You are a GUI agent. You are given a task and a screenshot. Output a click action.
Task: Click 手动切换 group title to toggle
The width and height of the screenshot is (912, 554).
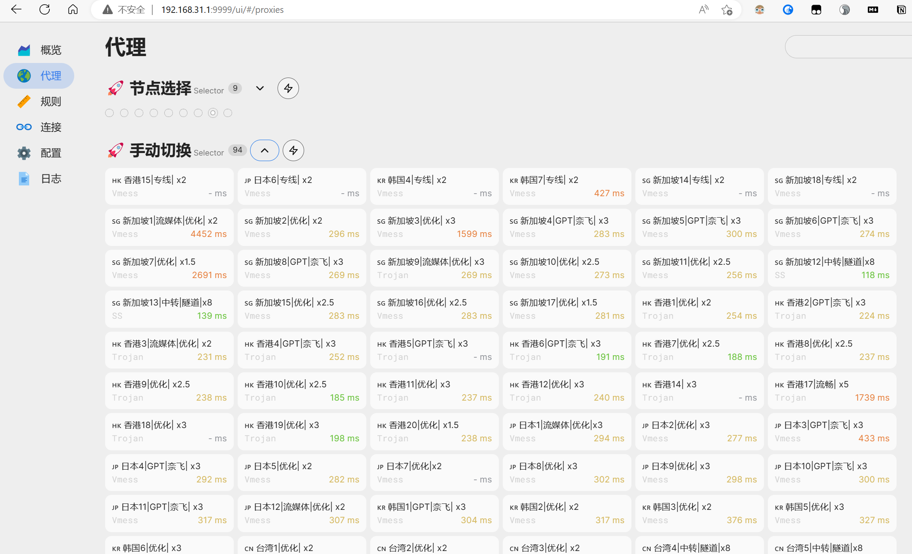coord(160,150)
